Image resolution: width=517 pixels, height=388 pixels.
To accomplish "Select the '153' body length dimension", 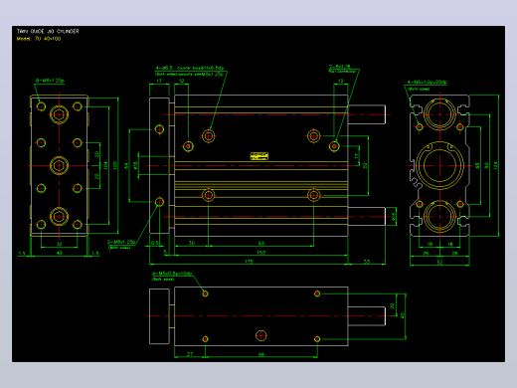I will pyautogui.click(x=261, y=253).
